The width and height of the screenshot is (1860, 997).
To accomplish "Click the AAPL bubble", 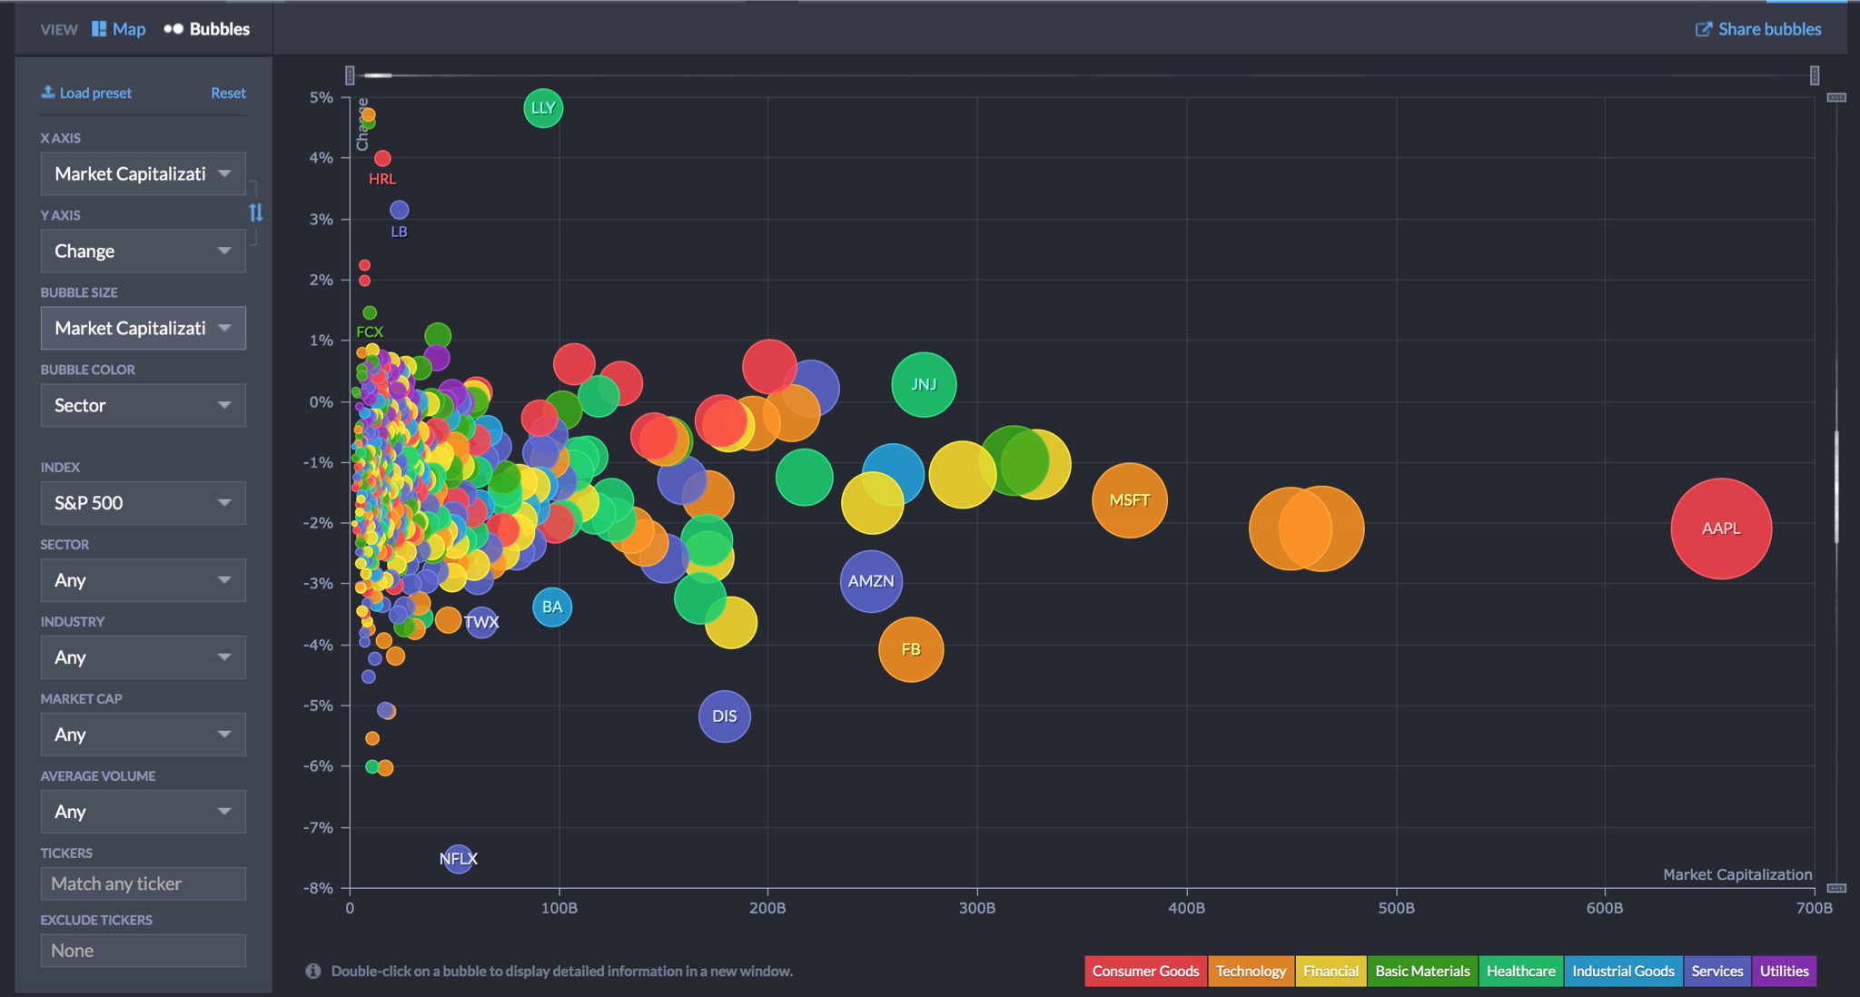I will [x=1720, y=528].
